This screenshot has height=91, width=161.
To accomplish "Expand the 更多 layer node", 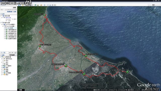I will [2, 75].
